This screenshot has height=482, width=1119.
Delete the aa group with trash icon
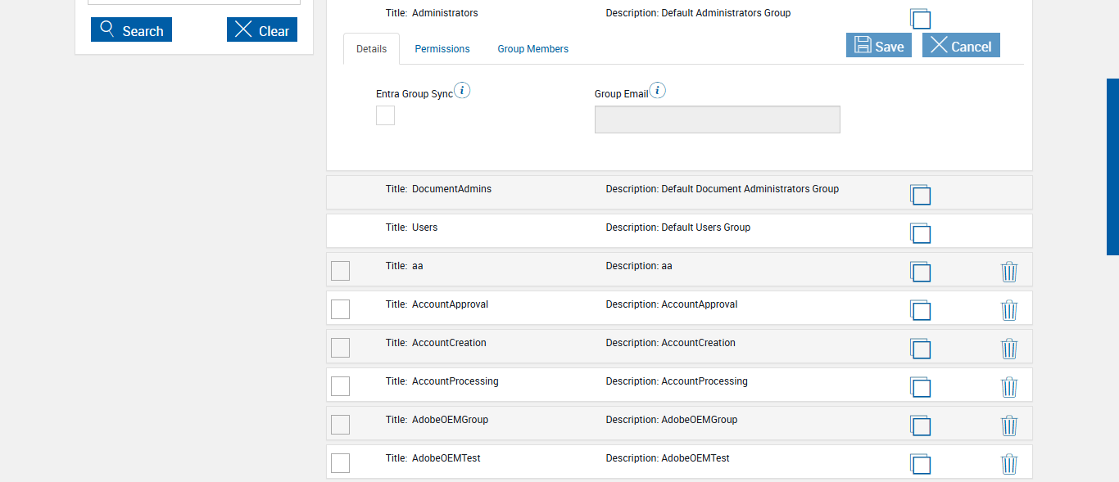coord(1009,272)
